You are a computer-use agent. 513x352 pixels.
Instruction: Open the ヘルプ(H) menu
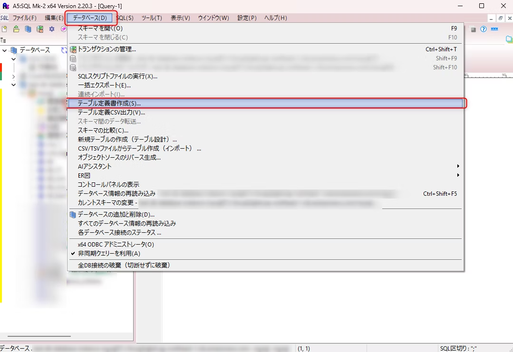click(275, 18)
